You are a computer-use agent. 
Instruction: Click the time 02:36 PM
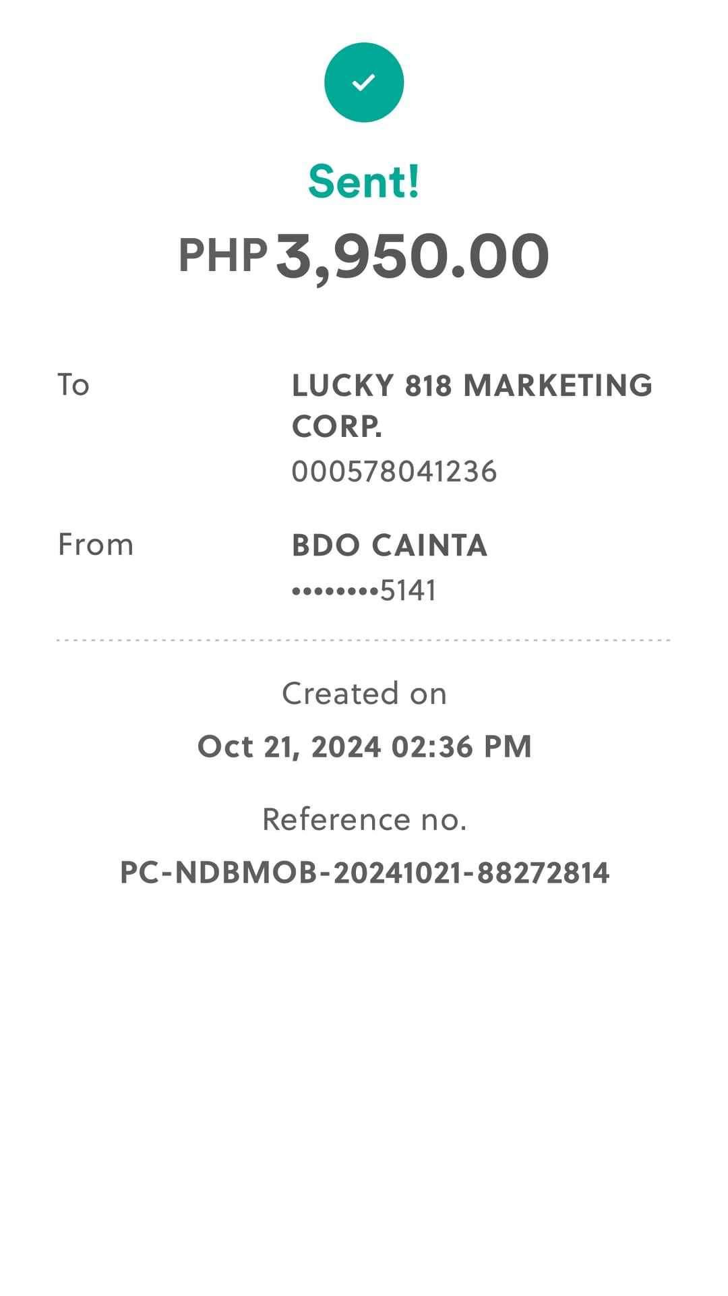click(462, 747)
